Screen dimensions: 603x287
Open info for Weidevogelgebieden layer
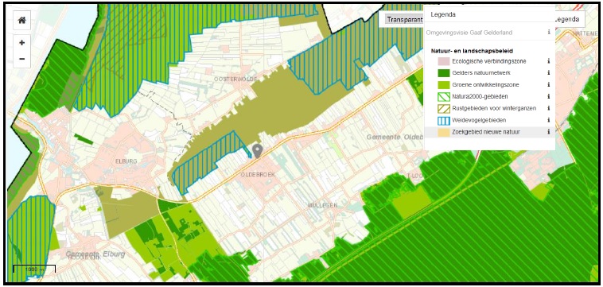click(x=549, y=120)
